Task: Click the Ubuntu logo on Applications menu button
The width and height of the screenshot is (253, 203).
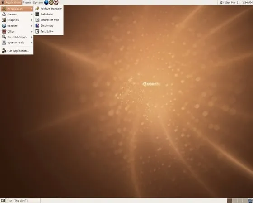Action: [x=3, y=2]
